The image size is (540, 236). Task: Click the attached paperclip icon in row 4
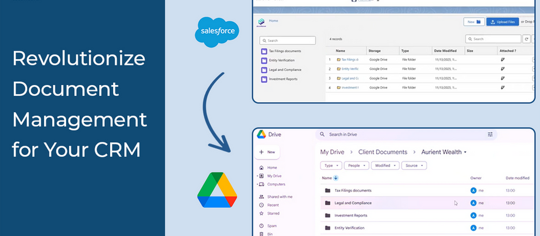[x=502, y=88]
